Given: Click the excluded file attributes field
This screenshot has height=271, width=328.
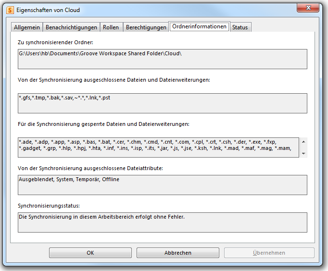Looking at the screenshot, I should (x=162, y=185).
